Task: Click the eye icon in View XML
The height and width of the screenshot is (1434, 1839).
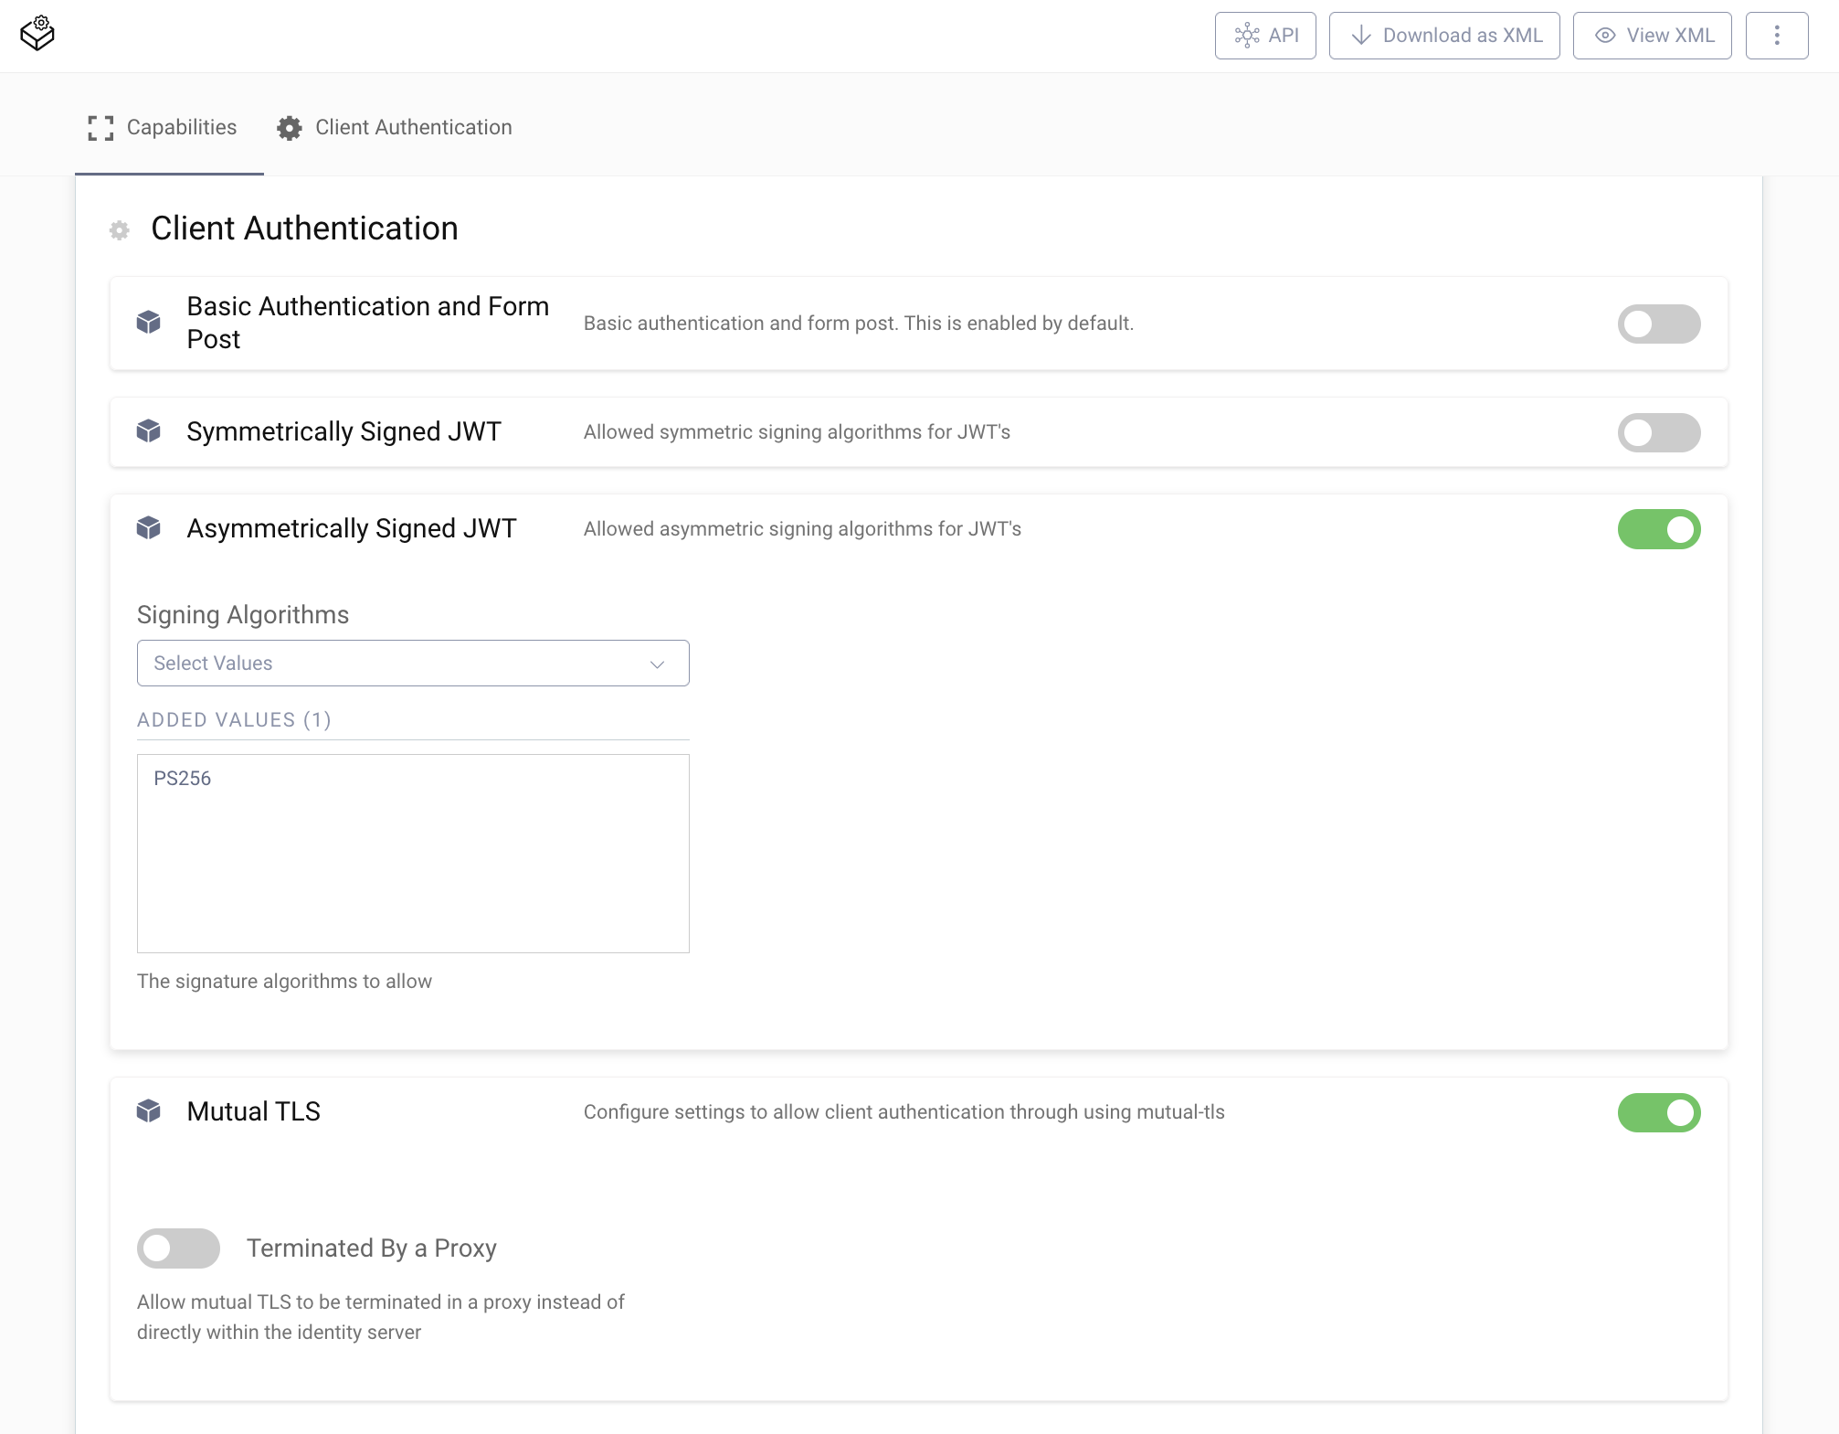Action: pos(1605,36)
